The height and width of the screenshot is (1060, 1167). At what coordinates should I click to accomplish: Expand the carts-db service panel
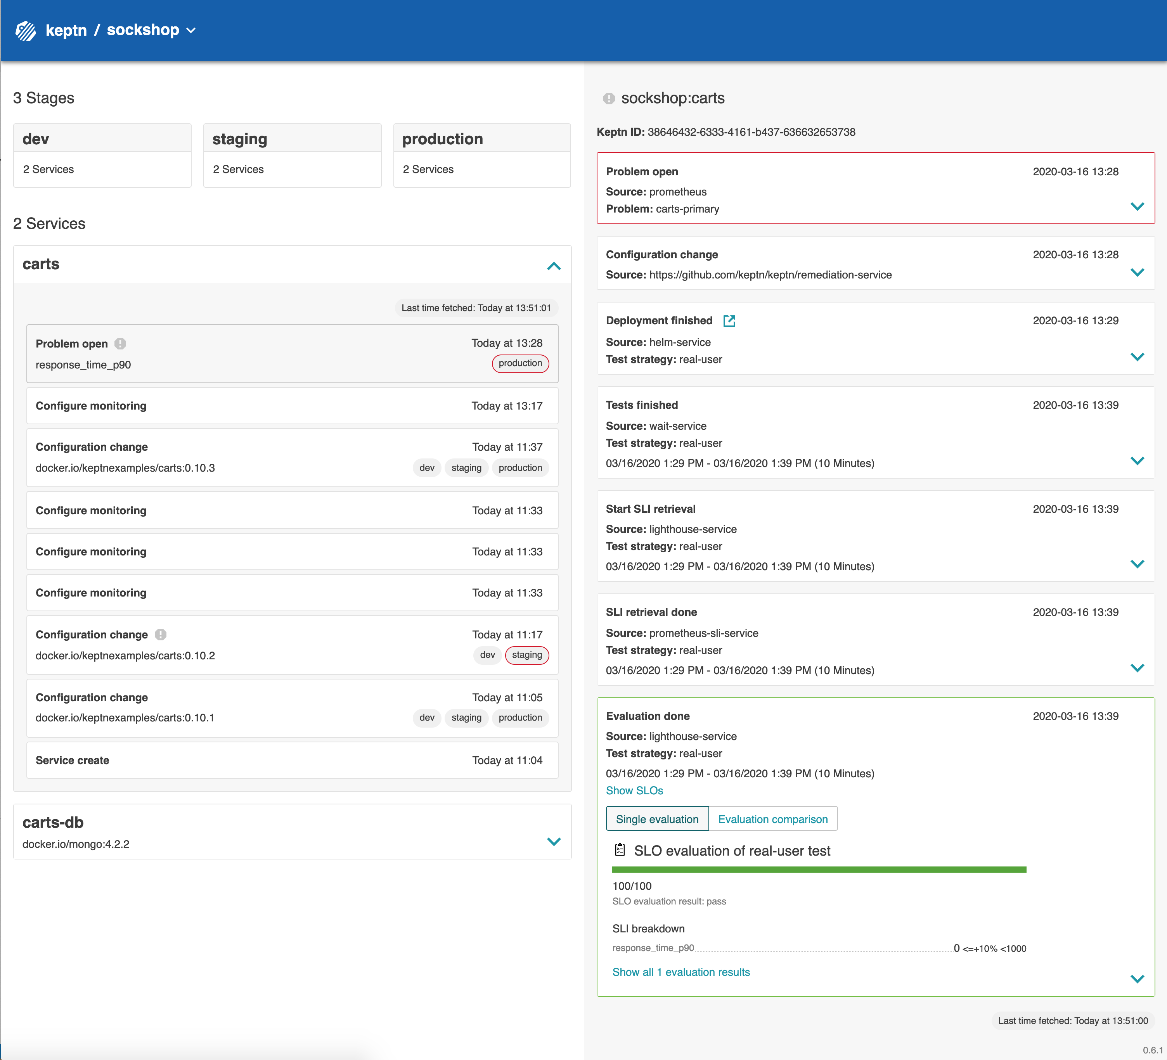pos(554,841)
